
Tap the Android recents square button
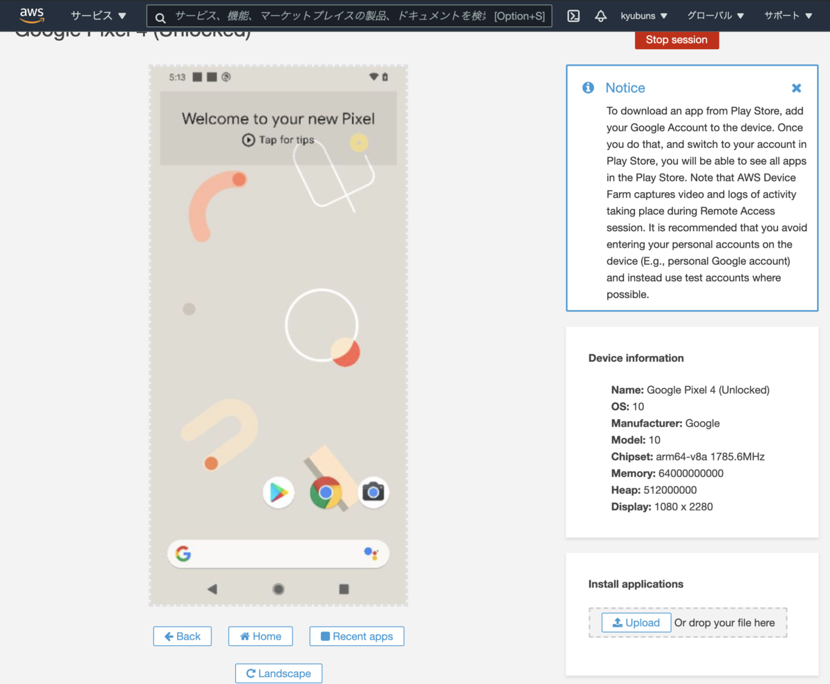pos(344,589)
